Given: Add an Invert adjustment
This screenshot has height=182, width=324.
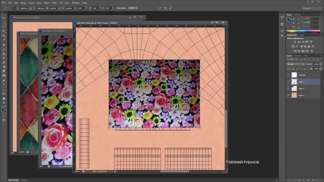Looking at the screenshot, I should [x=295, y=51].
